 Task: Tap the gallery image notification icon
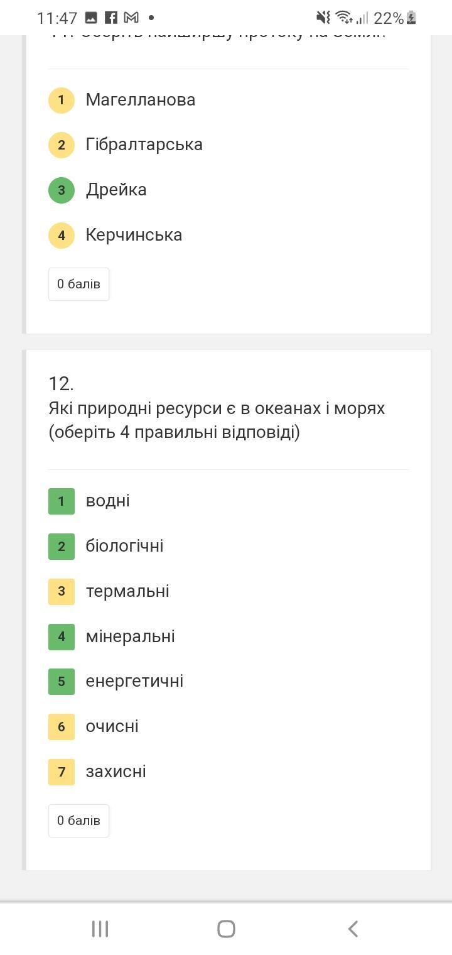[91, 18]
